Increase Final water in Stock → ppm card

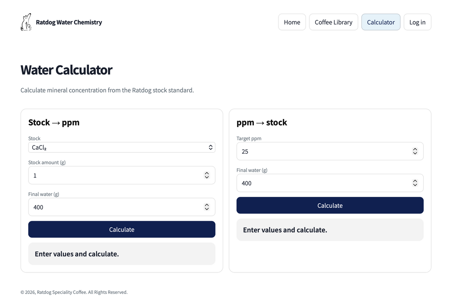[x=207, y=205]
